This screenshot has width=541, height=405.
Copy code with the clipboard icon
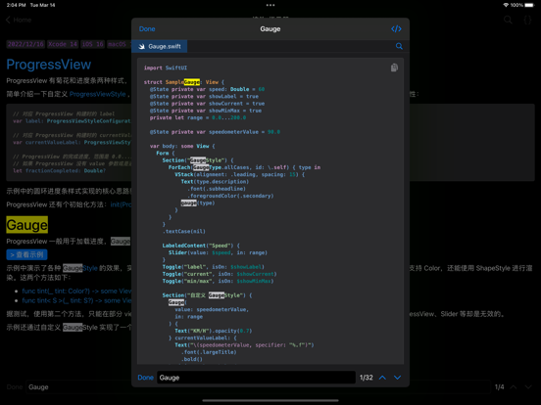(394, 67)
